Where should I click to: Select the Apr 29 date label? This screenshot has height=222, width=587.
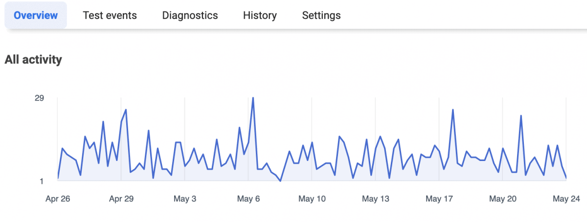coord(121,199)
